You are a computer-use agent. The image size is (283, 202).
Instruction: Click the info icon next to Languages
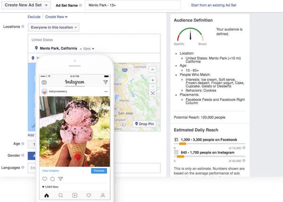(23, 168)
